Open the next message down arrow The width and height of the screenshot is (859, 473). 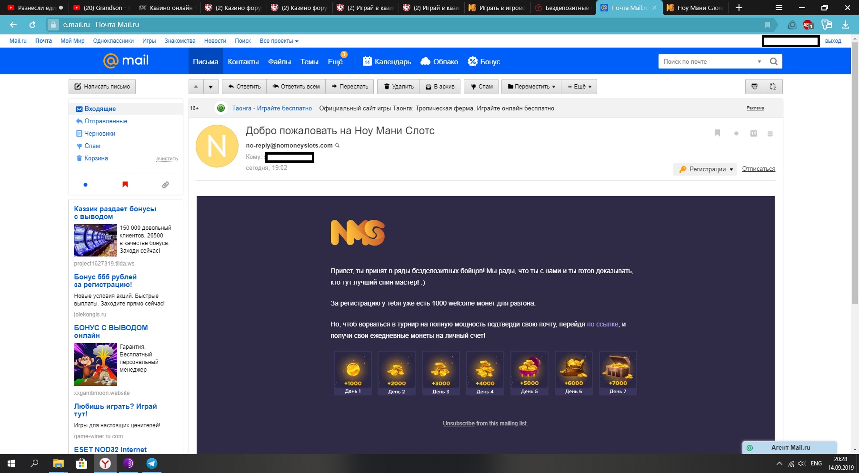point(210,87)
